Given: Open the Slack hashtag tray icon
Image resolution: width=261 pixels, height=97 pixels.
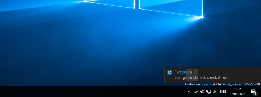Looking at the screenshot, I should click(x=202, y=92).
